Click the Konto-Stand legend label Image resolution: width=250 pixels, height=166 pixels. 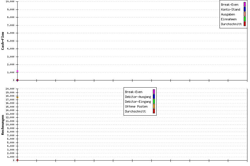pyautogui.click(x=230, y=9)
